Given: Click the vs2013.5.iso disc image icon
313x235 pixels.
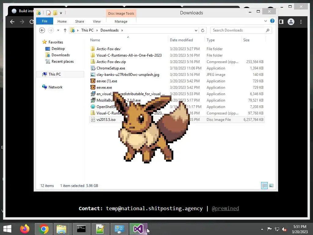Looking at the screenshot, I should coord(93,120).
